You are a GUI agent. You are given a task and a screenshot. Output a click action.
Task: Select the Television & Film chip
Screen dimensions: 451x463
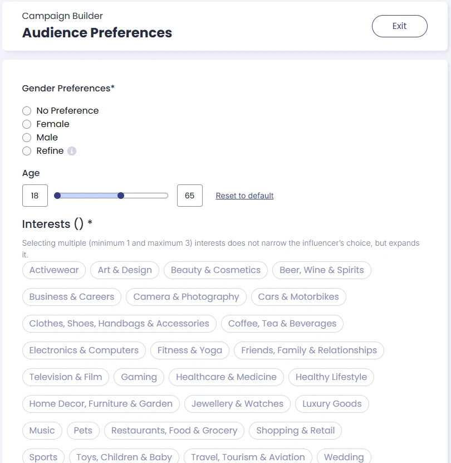tap(66, 377)
